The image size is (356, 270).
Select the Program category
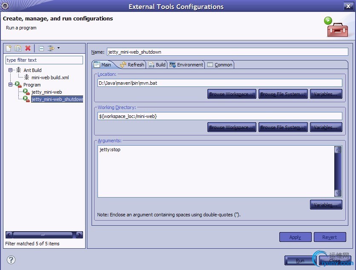32,85
